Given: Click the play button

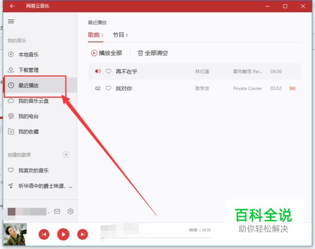Looking at the screenshot, I should click(63, 234).
